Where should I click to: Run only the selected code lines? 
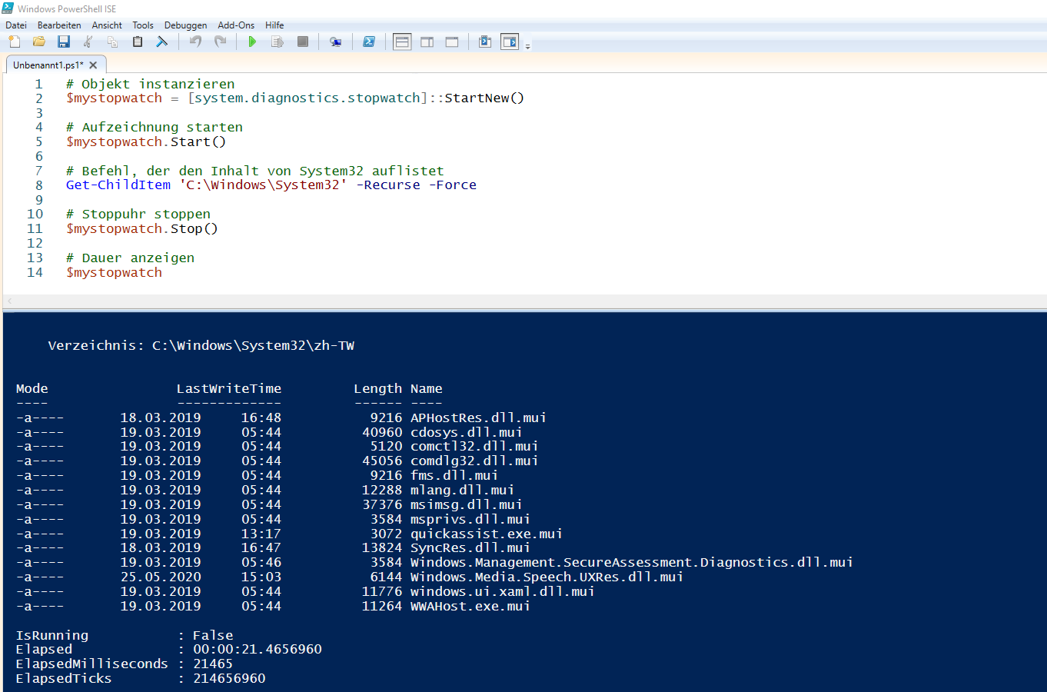coord(277,42)
